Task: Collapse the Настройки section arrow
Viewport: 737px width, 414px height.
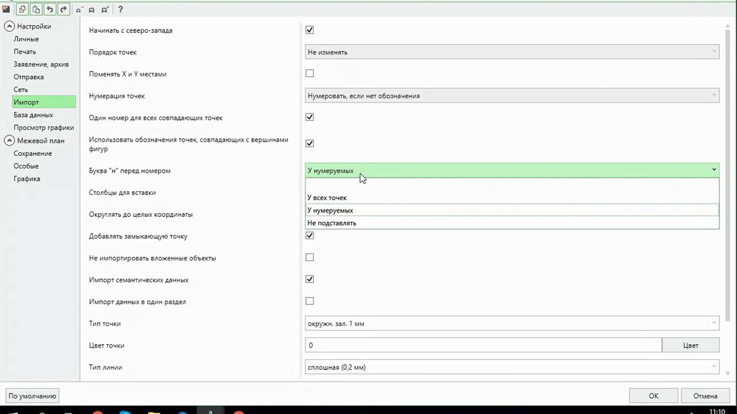Action: click(9, 26)
